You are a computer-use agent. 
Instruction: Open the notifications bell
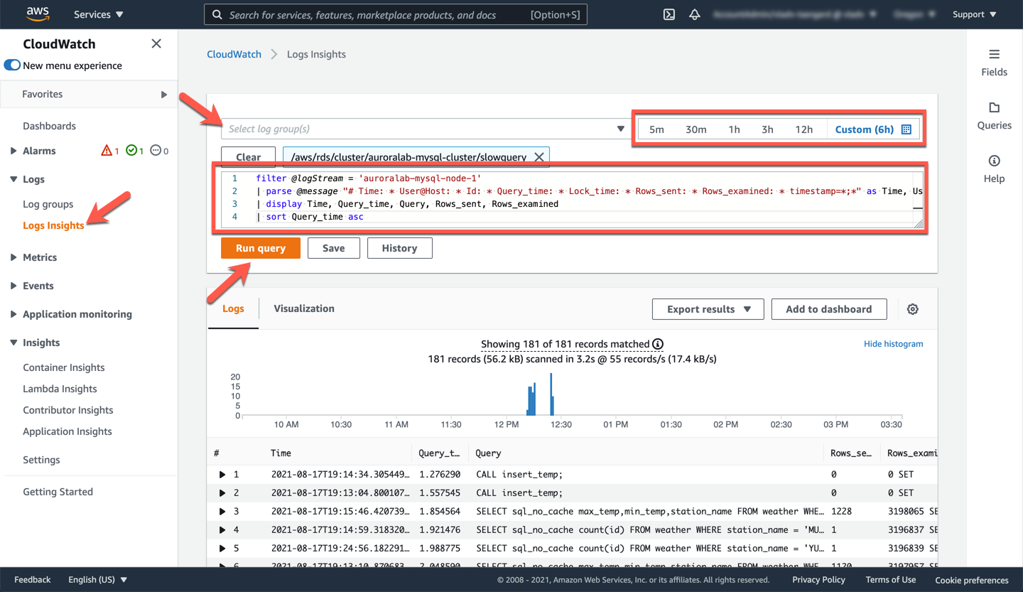click(695, 14)
